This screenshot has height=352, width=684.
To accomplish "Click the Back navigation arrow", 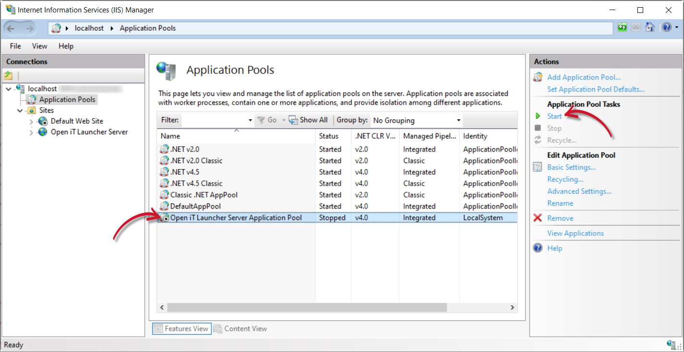I will tap(12, 27).
